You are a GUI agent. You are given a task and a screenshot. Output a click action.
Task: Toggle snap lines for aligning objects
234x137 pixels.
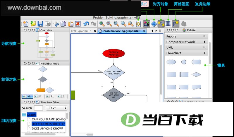coord(161,24)
